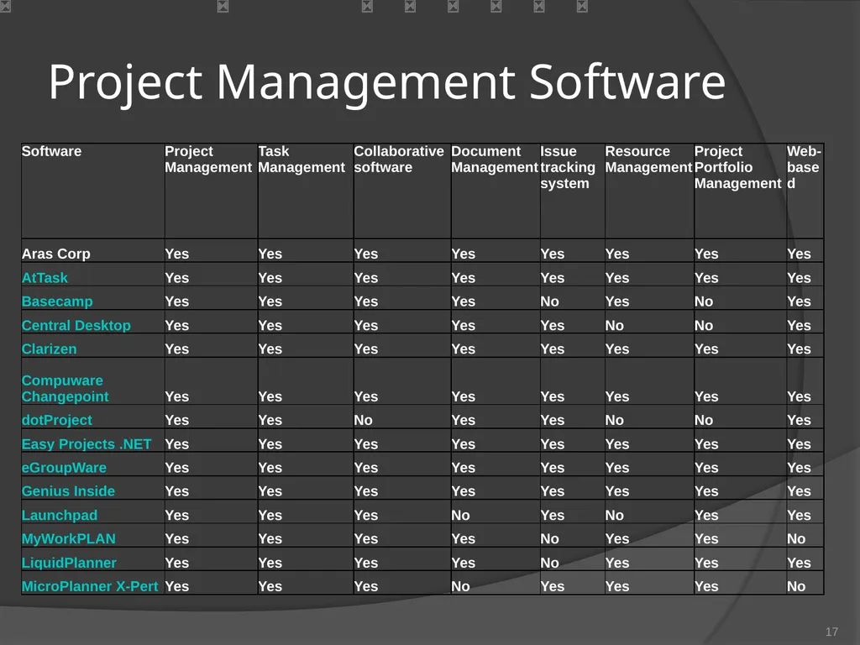Open the Basecamp link
Viewport: 860px width, 645px height.
tap(57, 302)
